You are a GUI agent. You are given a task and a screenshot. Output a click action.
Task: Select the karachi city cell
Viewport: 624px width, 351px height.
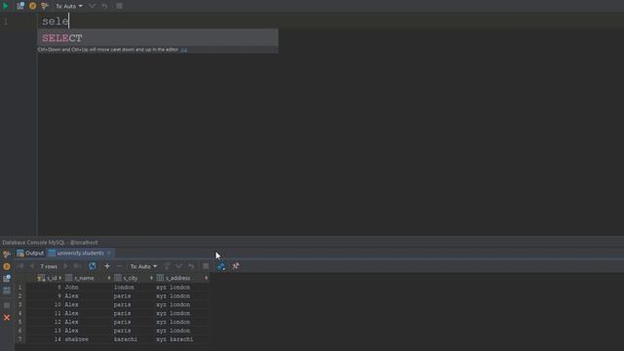click(134, 339)
